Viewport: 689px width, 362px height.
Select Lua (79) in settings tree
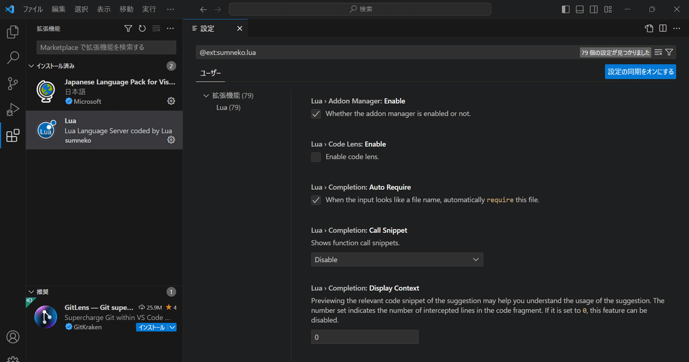click(228, 107)
